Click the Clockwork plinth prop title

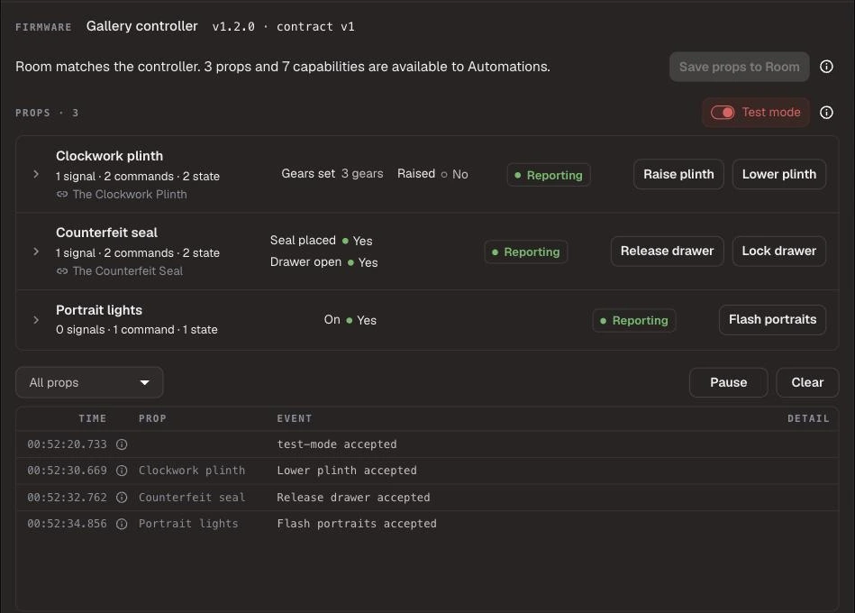[110, 156]
